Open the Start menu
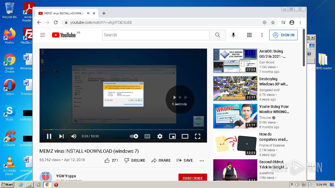 (7, 185)
